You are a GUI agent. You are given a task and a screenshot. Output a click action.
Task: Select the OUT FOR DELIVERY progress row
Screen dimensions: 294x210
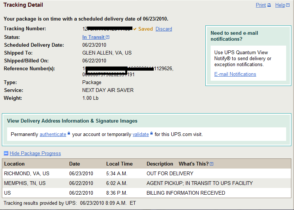coord(146,173)
